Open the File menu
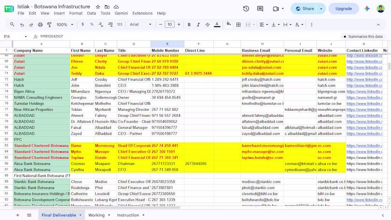 21,13
